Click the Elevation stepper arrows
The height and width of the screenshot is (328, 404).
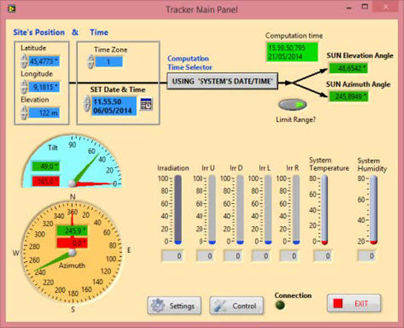coord(24,112)
